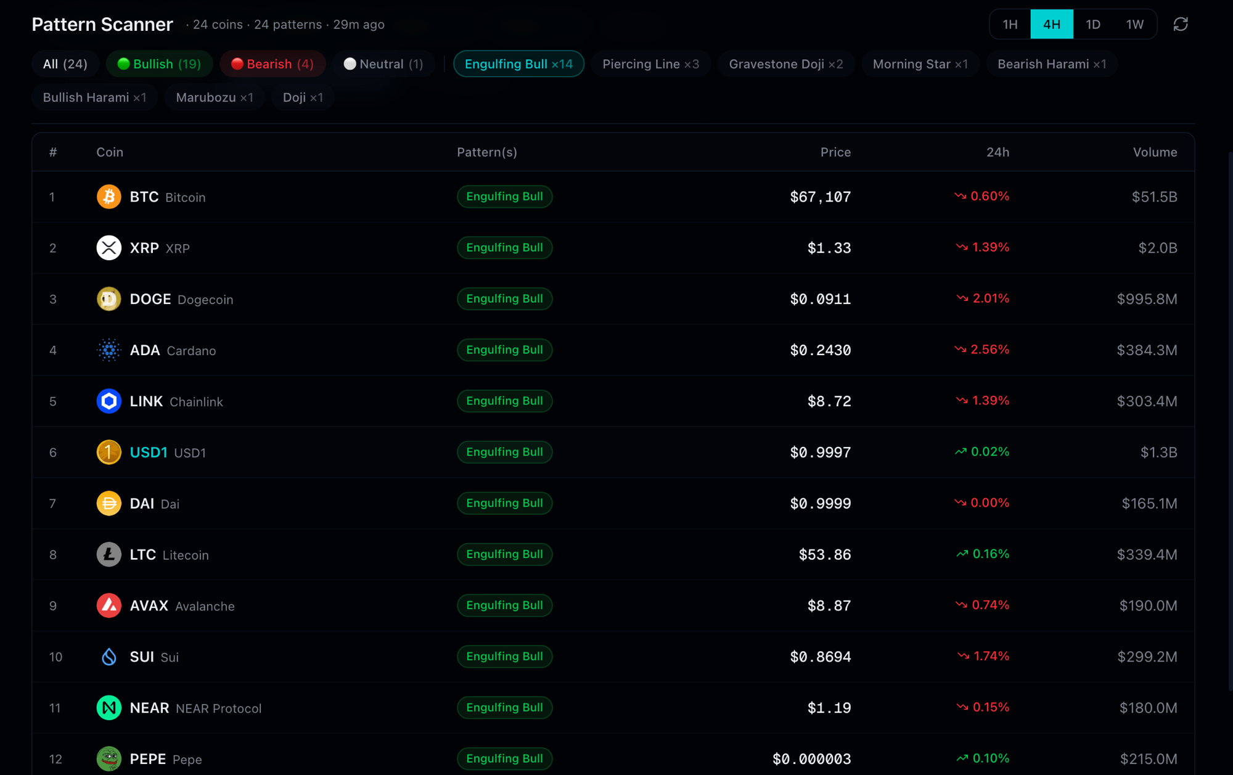Click the Litecoin logo icon
The width and height of the screenshot is (1233, 775).
click(109, 554)
